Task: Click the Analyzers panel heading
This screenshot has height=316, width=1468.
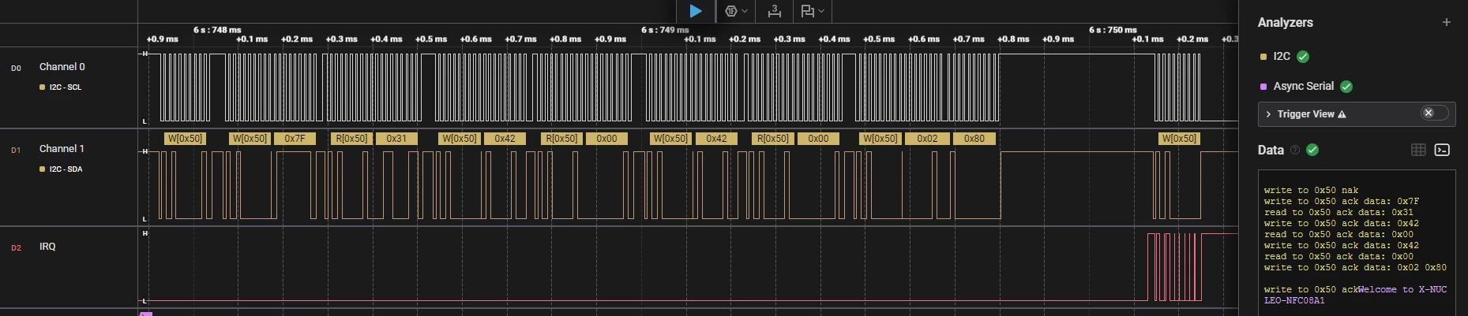Action: (x=1285, y=22)
